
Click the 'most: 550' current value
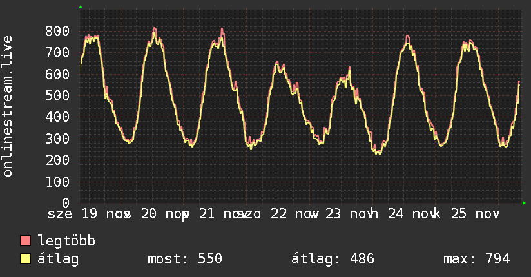[x=185, y=259]
